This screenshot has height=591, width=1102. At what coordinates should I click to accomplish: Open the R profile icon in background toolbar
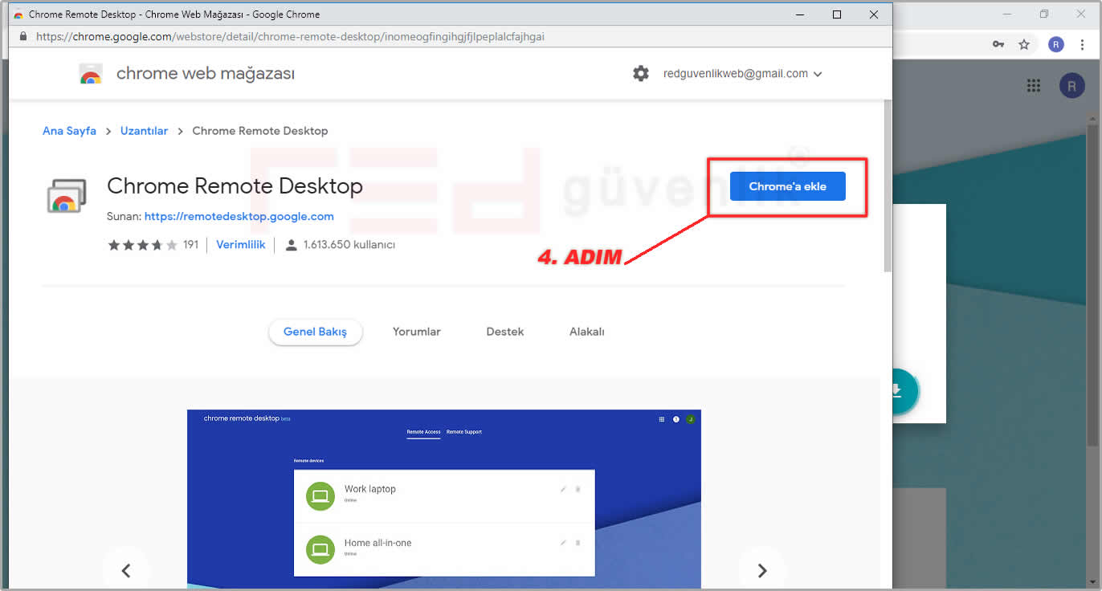click(1056, 44)
